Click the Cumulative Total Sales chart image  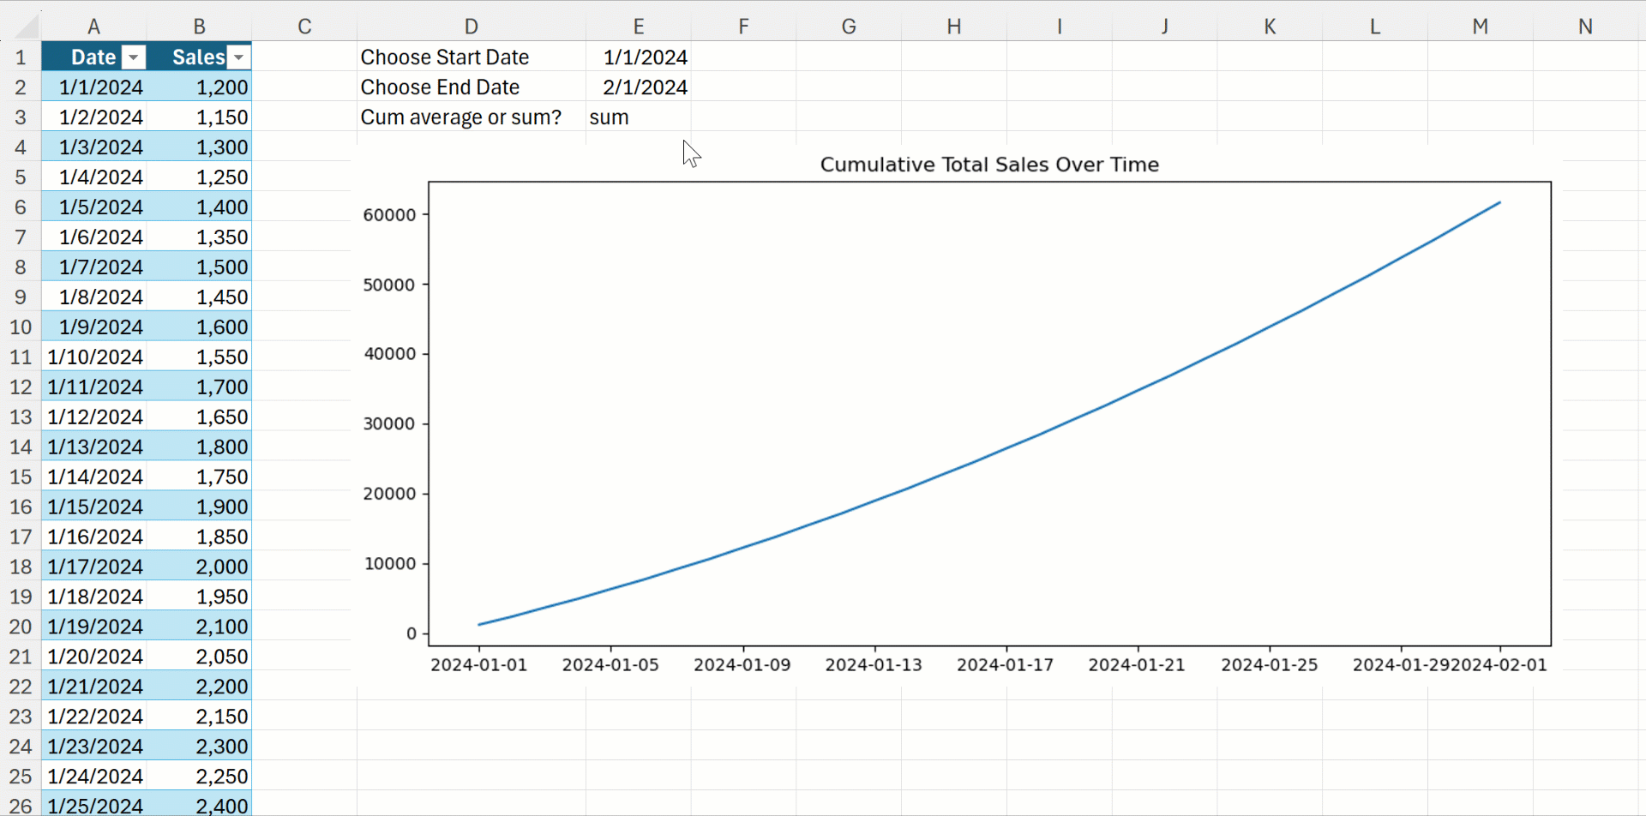pyautogui.click(x=957, y=414)
